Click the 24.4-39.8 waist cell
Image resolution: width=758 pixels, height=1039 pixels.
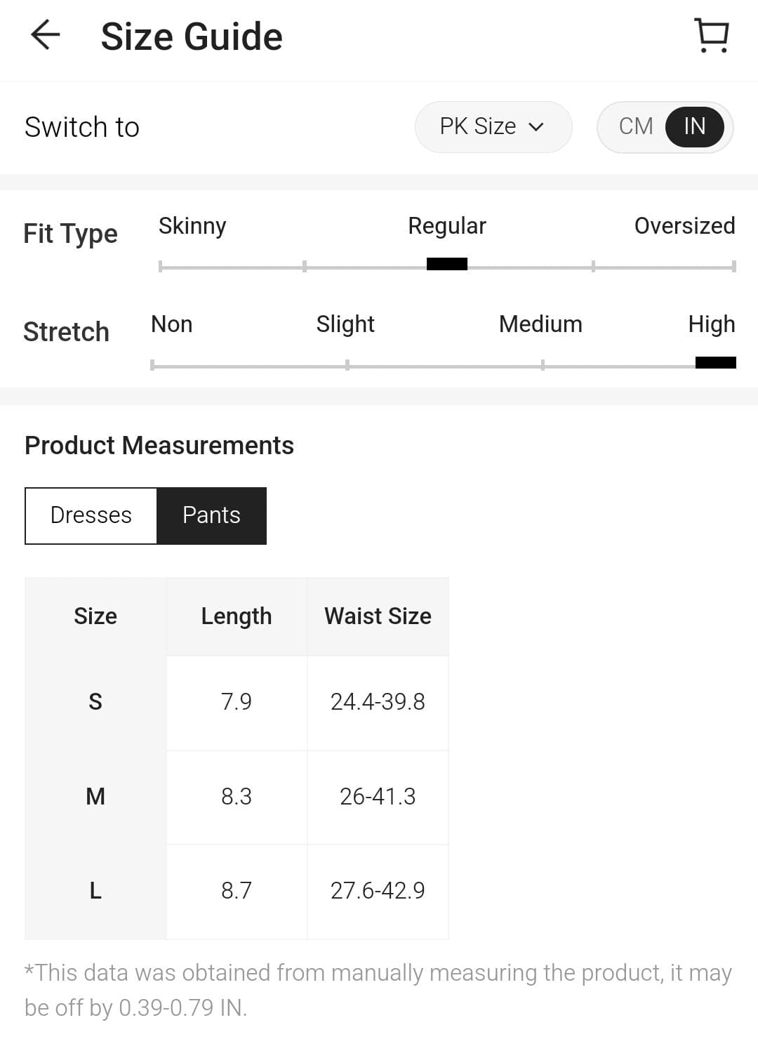pyautogui.click(x=378, y=702)
